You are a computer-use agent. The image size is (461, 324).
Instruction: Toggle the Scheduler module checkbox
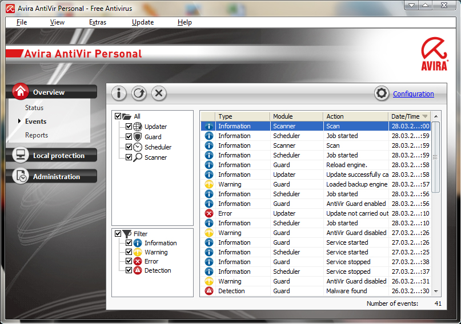coord(129,147)
